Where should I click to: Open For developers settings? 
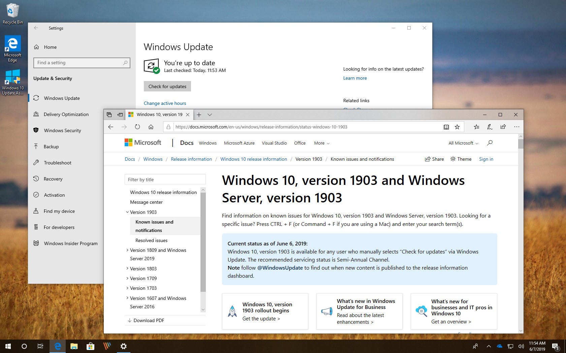(x=59, y=227)
